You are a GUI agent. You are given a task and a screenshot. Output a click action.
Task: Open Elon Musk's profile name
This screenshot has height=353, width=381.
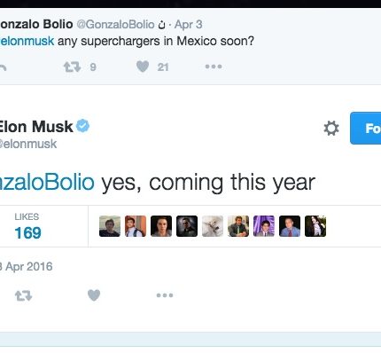35,127
